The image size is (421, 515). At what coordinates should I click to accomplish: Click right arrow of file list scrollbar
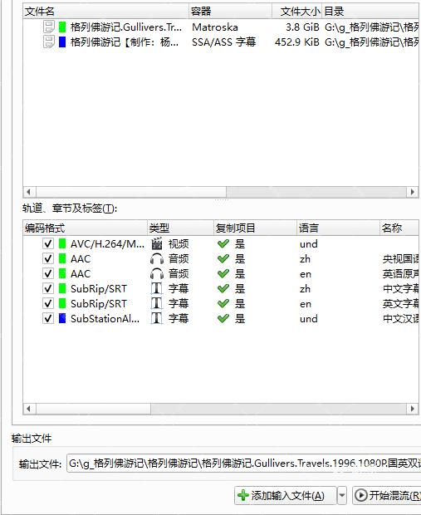[413, 192]
